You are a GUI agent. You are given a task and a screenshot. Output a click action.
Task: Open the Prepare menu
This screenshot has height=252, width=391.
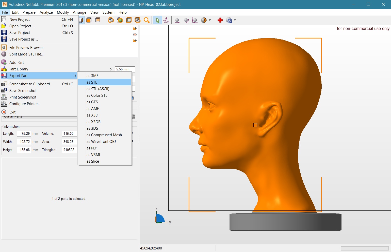(x=29, y=12)
